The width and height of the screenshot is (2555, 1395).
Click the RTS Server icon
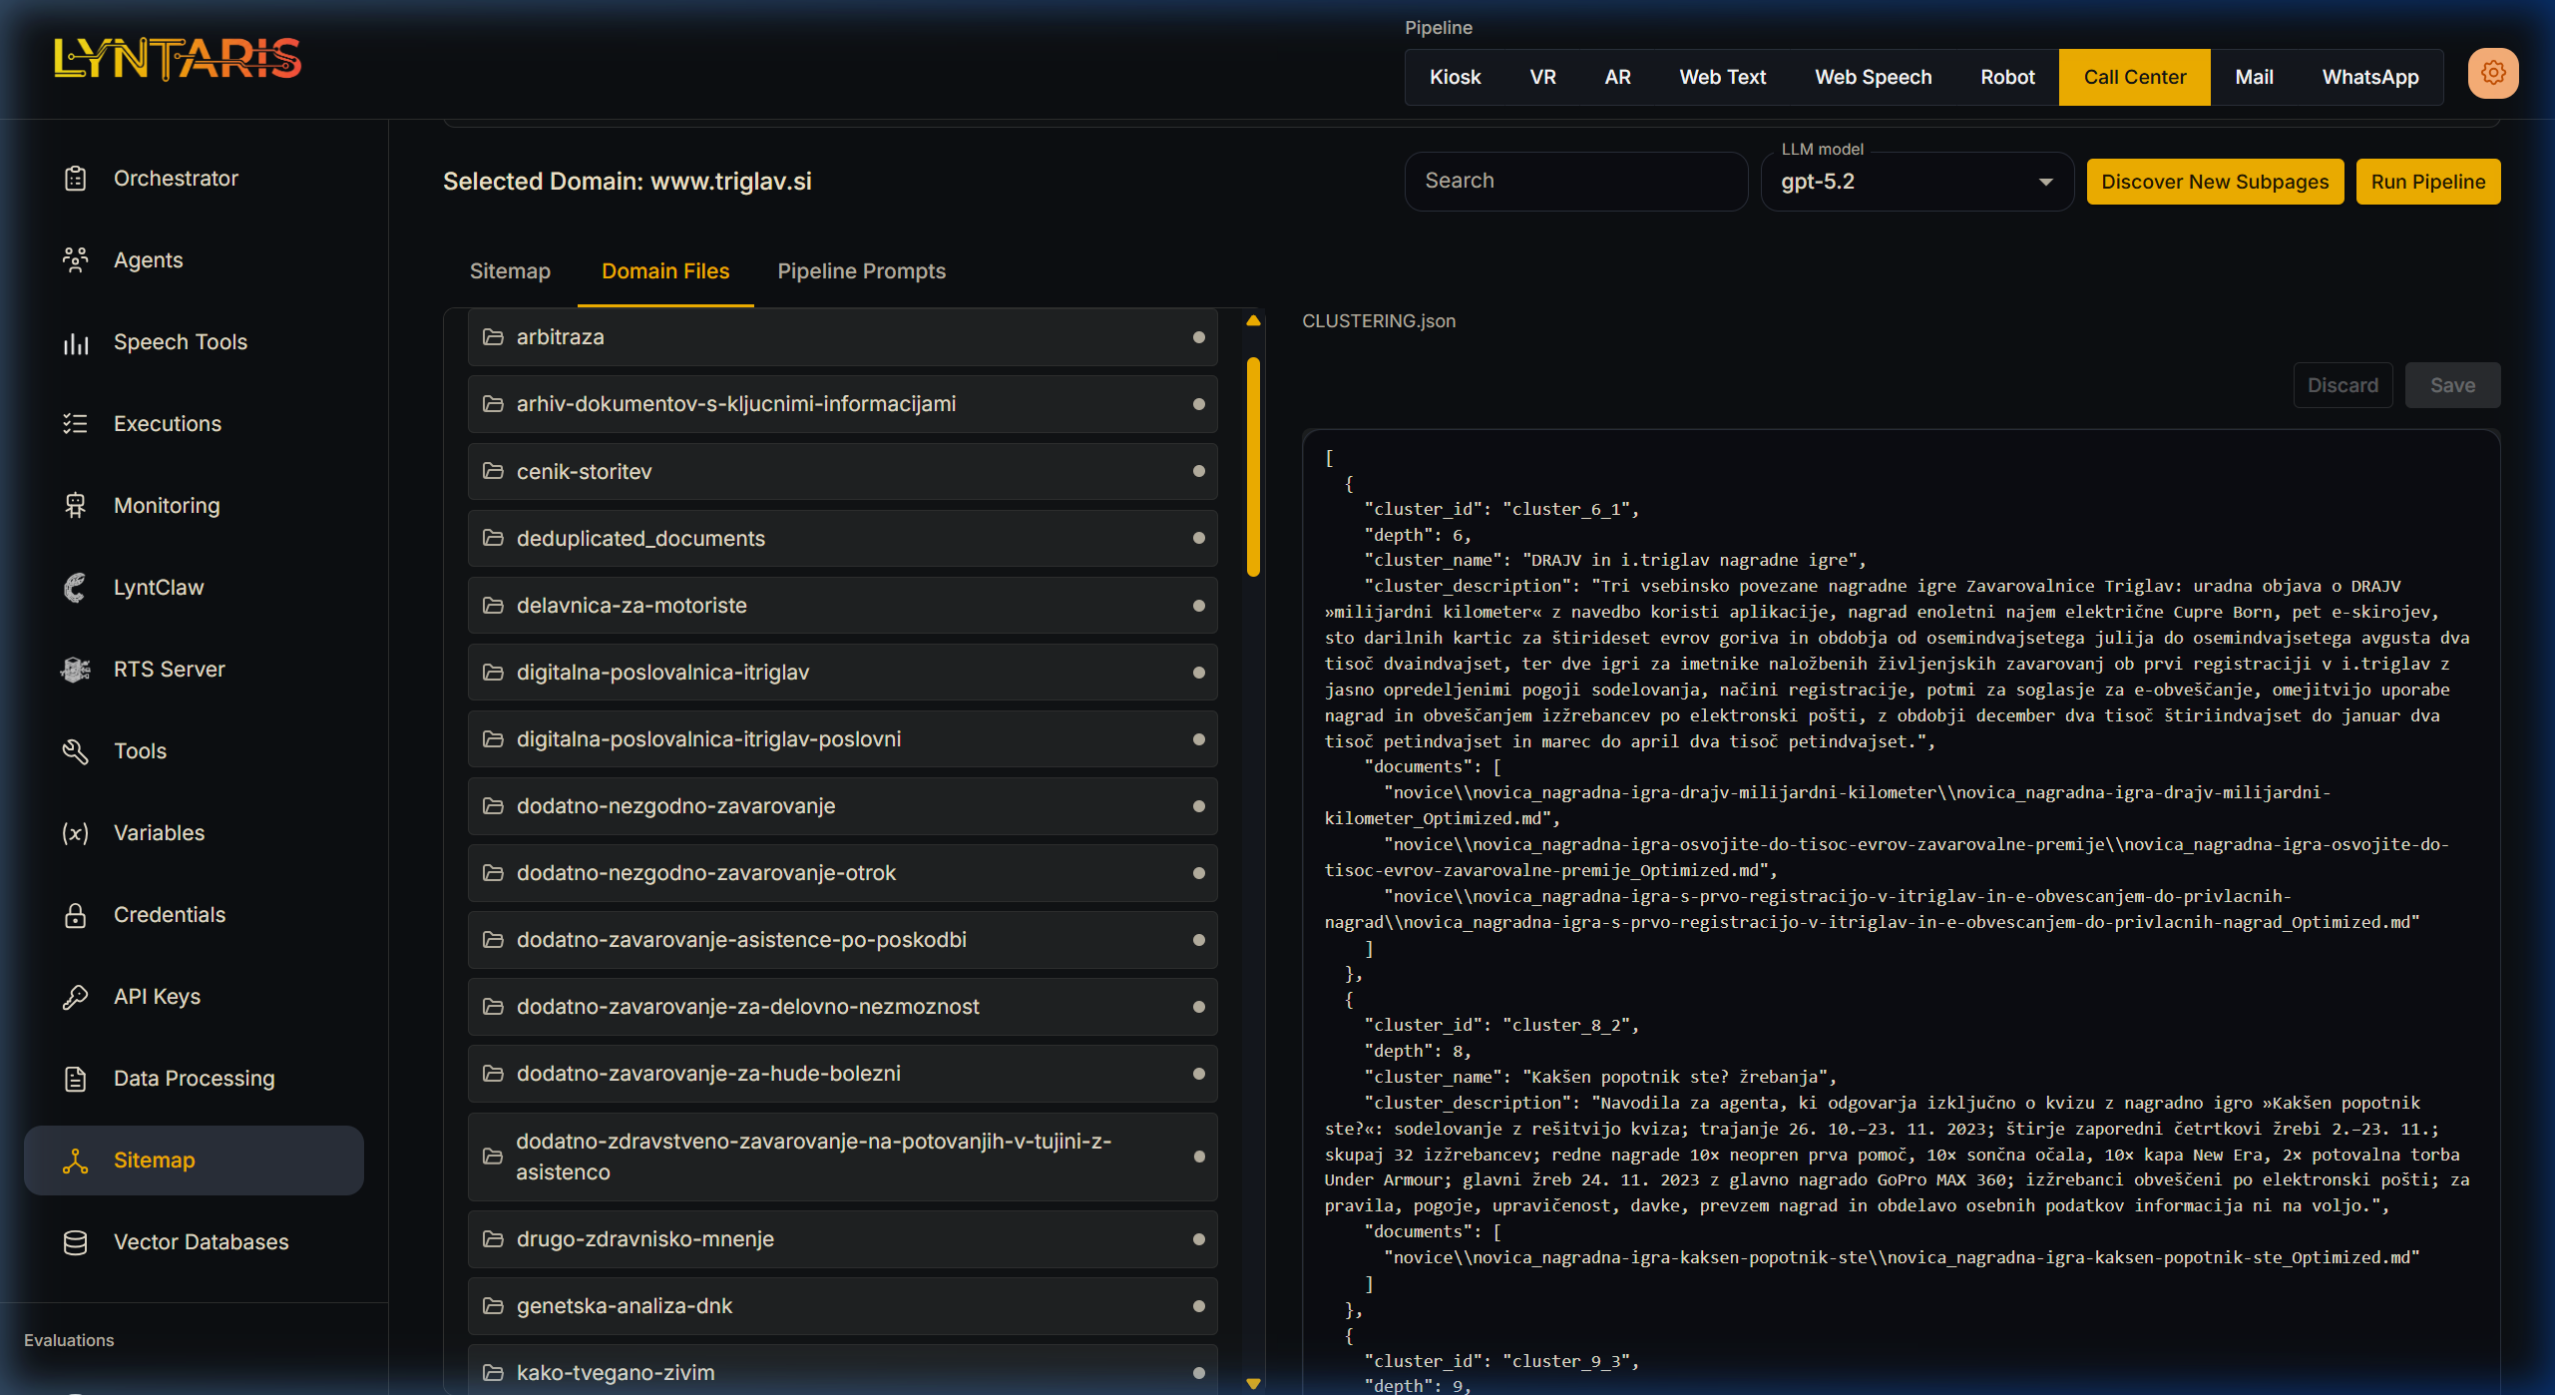pos(76,670)
